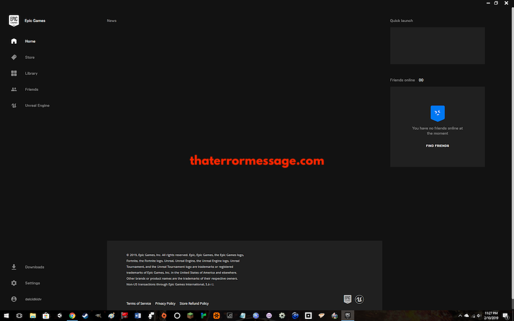Click the vertical scrollbar on the right edge
Viewport: 514px width, 321px height.
coord(512,154)
